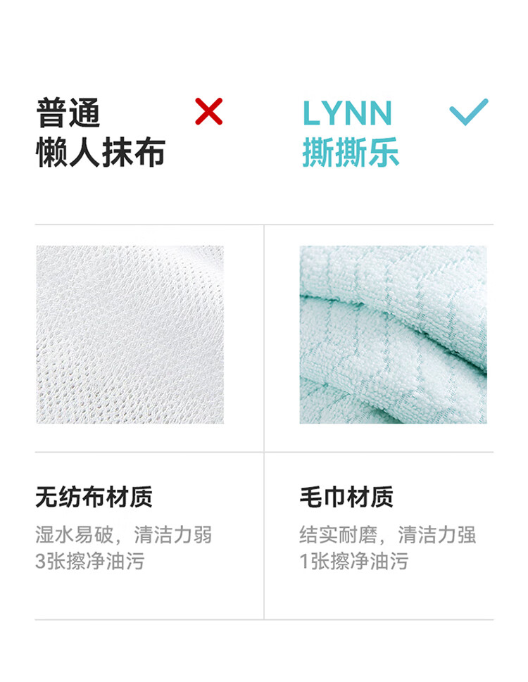Click the red X cross icon
This screenshot has width=528, height=682.
click(209, 111)
